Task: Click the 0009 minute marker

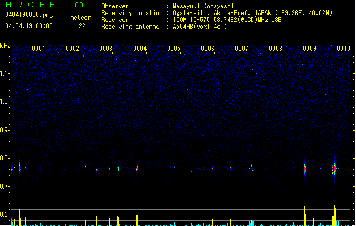Action: coord(310,49)
